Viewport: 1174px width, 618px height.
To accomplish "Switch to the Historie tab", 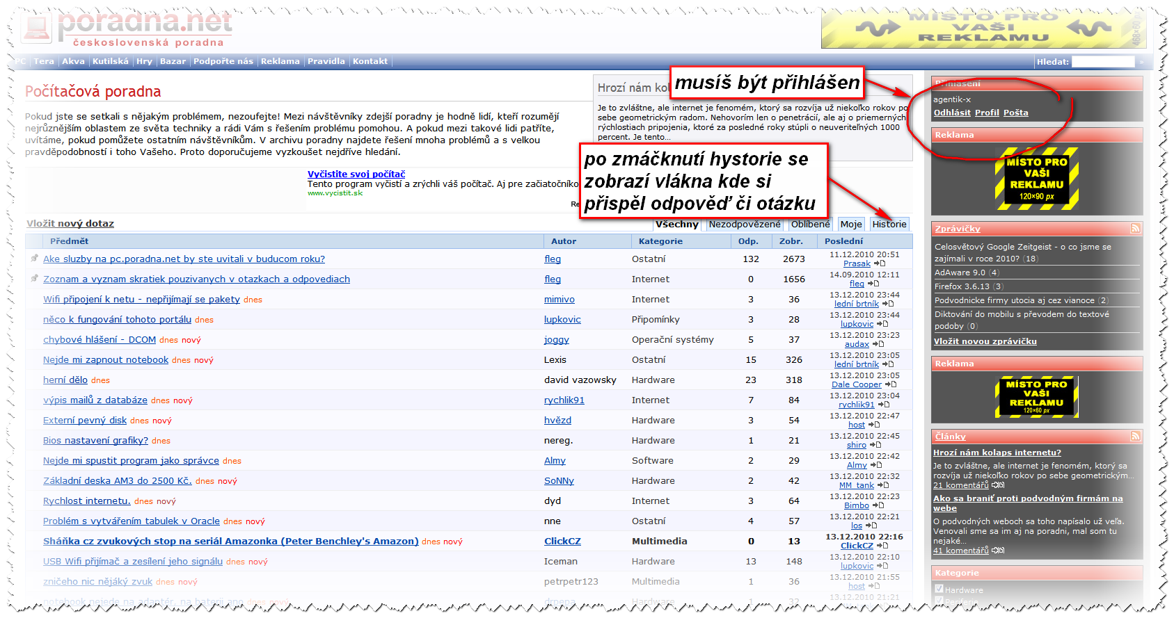I will coord(889,224).
